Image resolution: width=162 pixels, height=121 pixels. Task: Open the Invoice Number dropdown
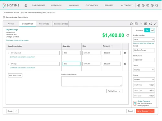tap(144, 39)
